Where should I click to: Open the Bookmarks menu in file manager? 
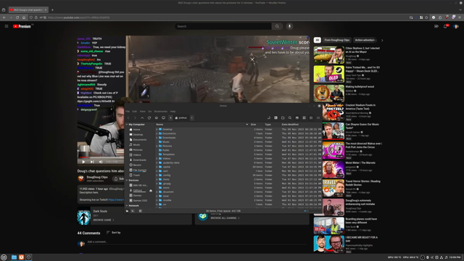161,112
